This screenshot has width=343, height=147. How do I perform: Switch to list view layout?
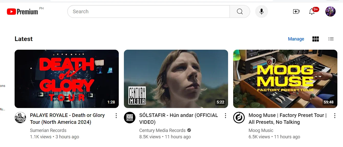click(331, 39)
